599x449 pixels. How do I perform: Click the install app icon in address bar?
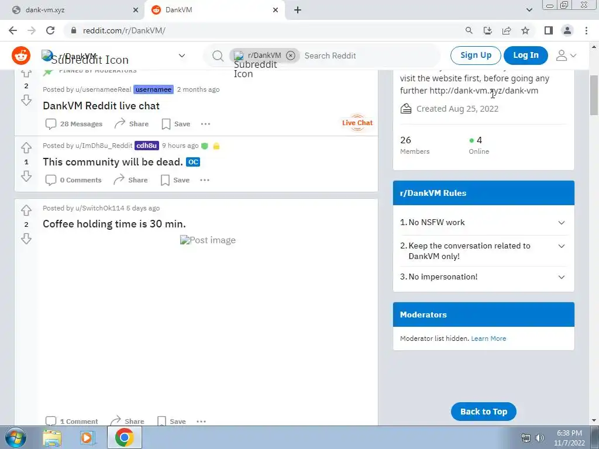[488, 30]
